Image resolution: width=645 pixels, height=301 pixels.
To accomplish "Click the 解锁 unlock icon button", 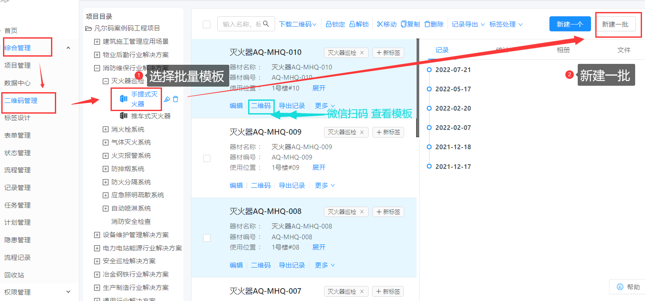I will pos(352,24).
